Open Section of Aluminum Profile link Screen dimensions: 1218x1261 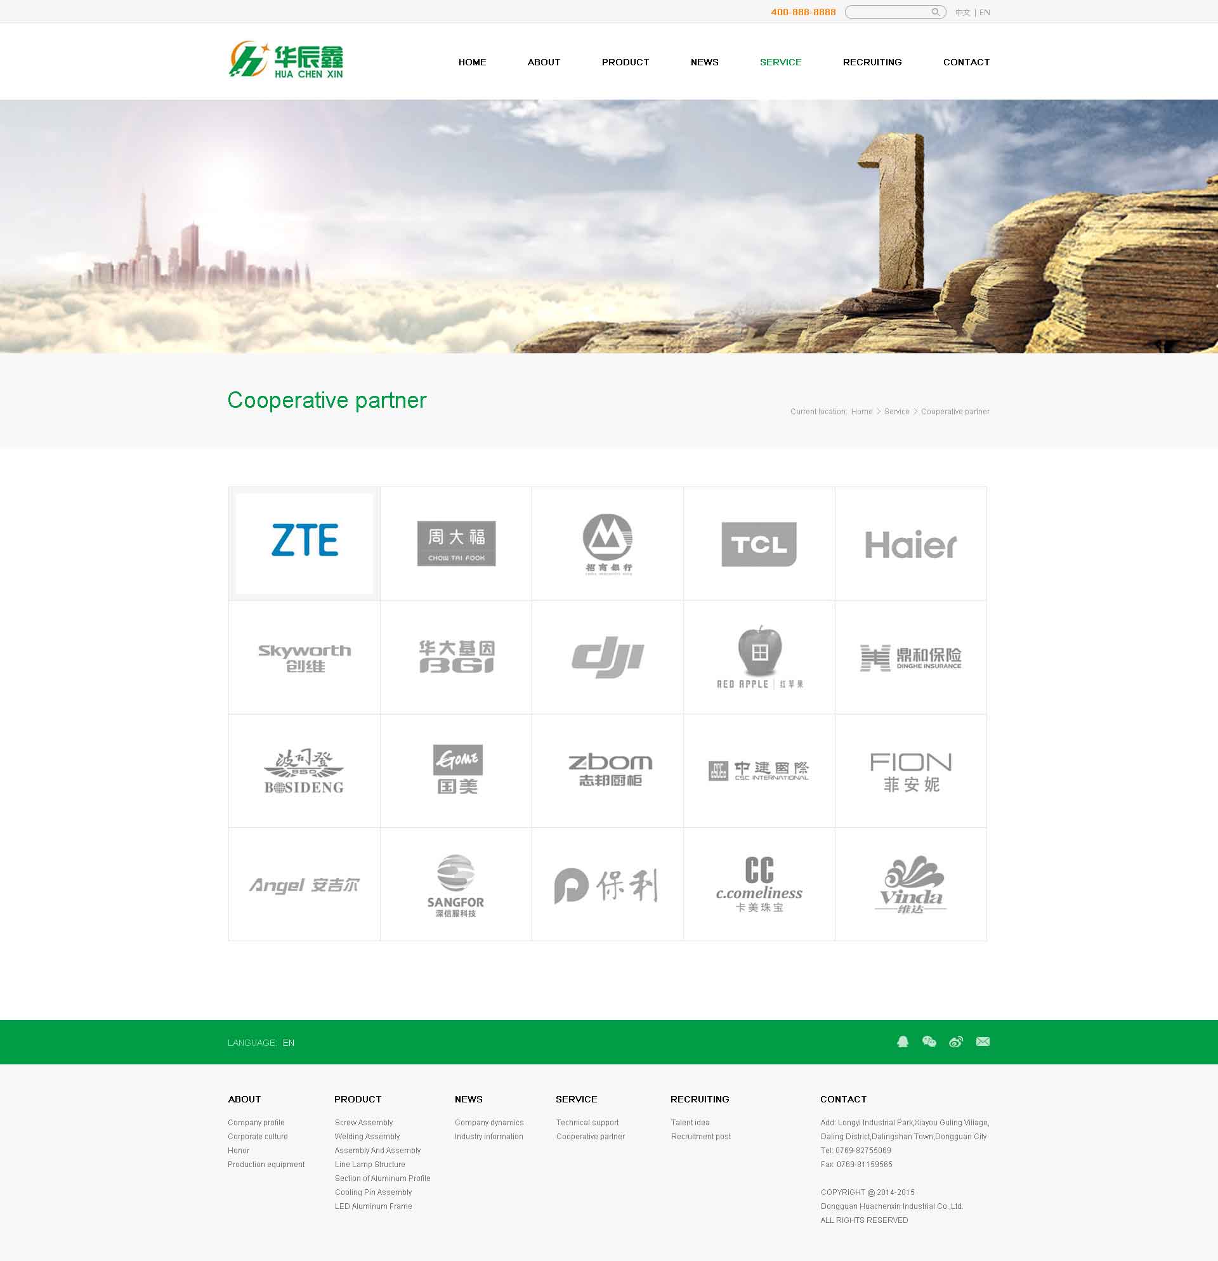pos(382,1179)
